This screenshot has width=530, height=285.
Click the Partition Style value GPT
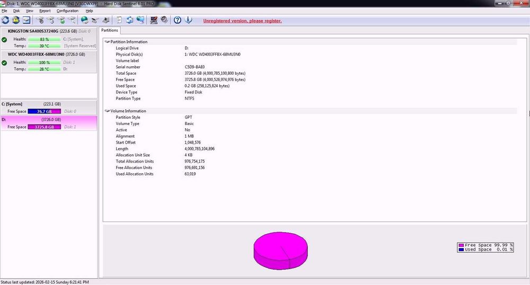coord(188,117)
